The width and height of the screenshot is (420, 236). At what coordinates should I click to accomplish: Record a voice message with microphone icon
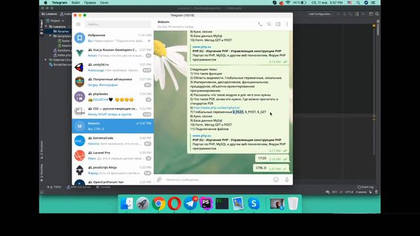(x=287, y=180)
